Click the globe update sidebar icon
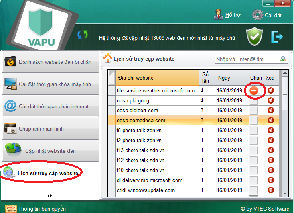Viewport: 294px width, 213px height. [13, 150]
